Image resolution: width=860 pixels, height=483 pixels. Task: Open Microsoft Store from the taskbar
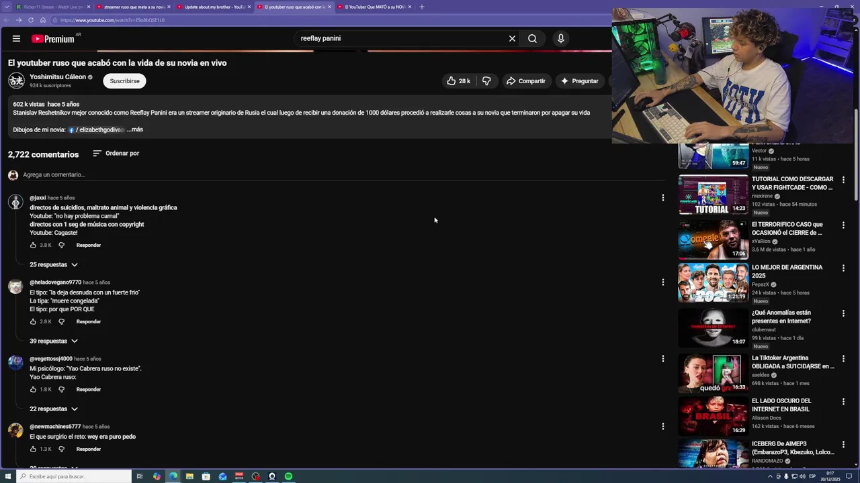coord(206,476)
